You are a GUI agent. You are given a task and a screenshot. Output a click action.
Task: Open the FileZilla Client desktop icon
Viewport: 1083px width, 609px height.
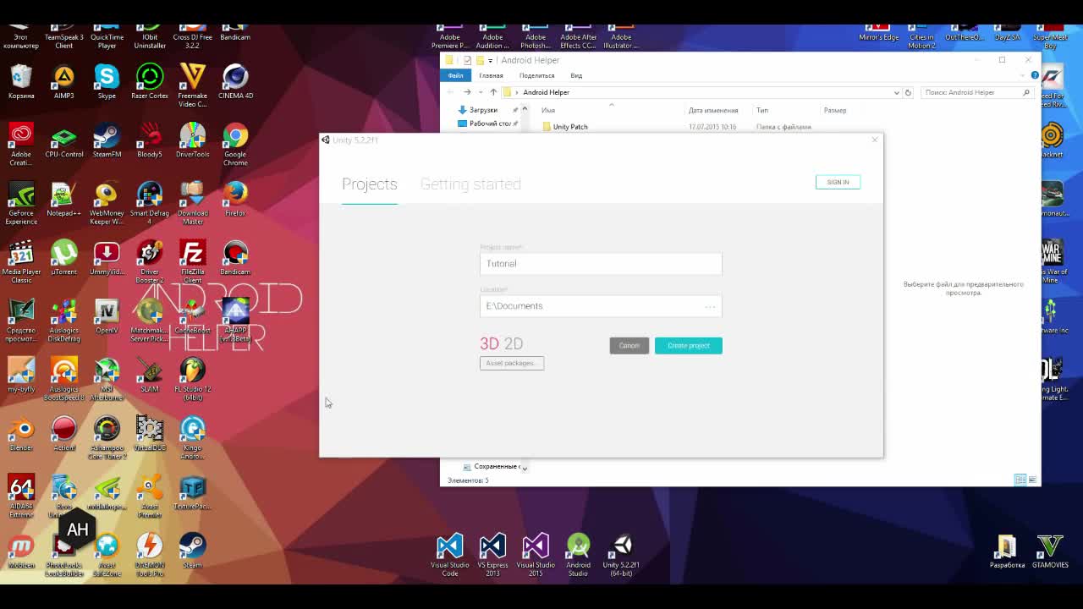[192, 261]
